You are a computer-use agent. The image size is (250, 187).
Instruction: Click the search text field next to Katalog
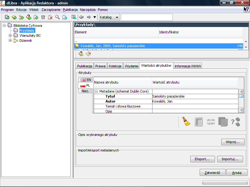tap(147, 17)
